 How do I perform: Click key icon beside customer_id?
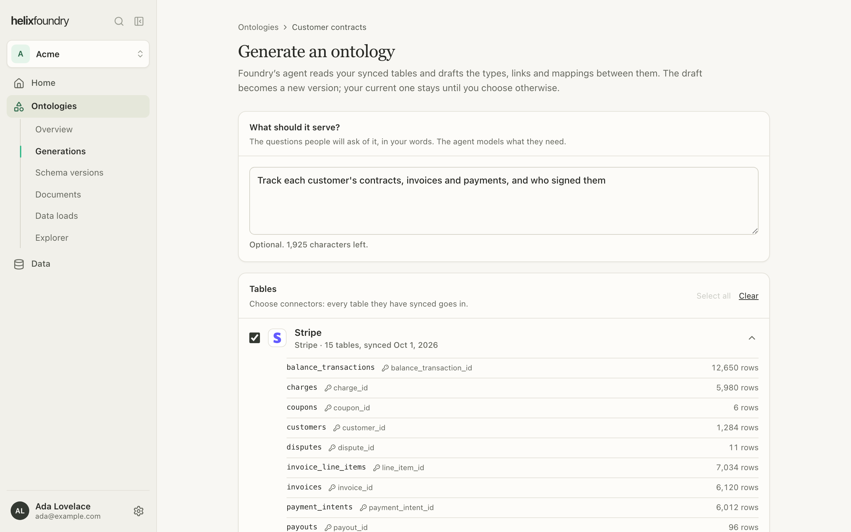[336, 428]
